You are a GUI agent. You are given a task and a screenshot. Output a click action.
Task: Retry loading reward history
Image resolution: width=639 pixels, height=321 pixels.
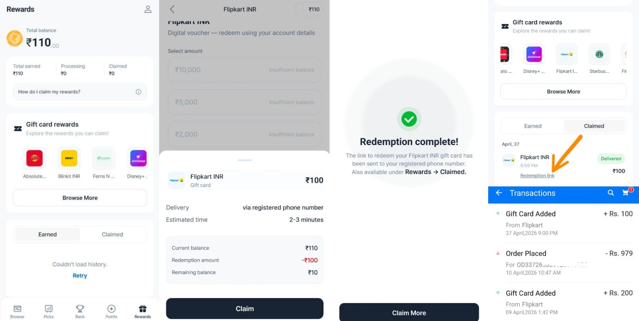point(79,275)
